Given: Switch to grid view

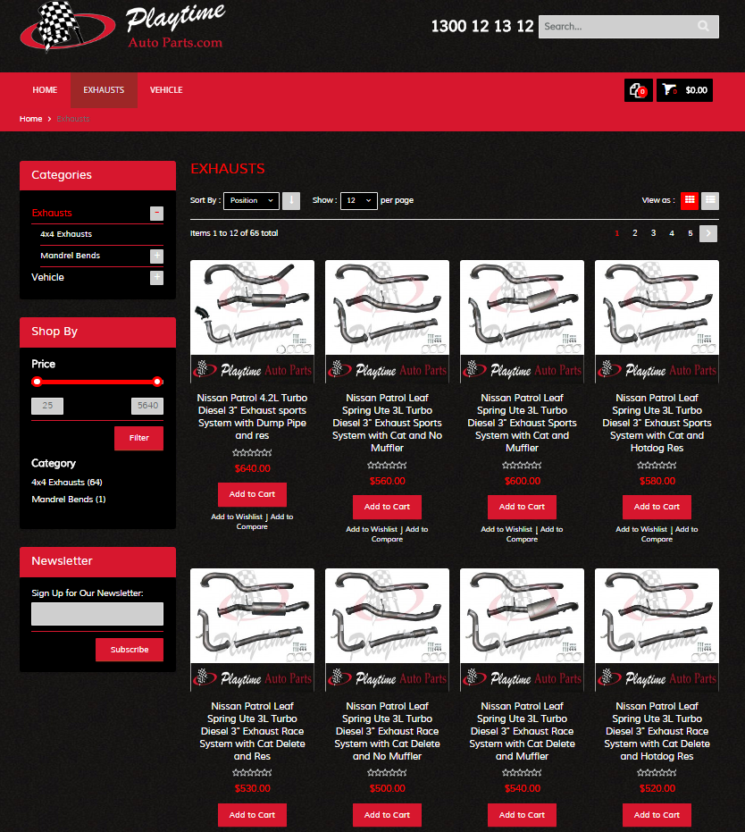Looking at the screenshot, I should pos(690,200).
